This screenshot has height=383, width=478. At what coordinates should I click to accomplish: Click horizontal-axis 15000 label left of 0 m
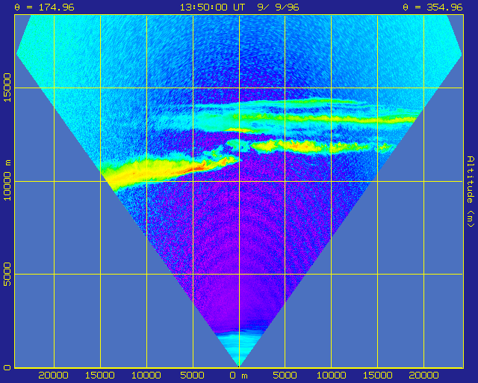click(x=99, y=376)
